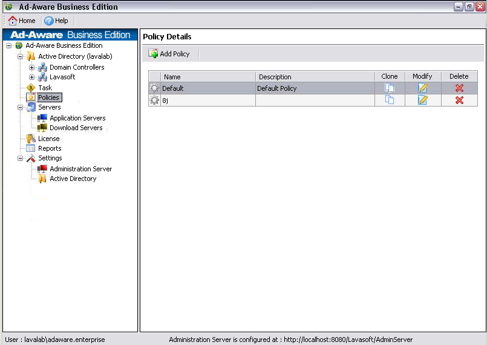Click the Home house icon
Screen dimensions: 487x345
[x=13, y=21]
